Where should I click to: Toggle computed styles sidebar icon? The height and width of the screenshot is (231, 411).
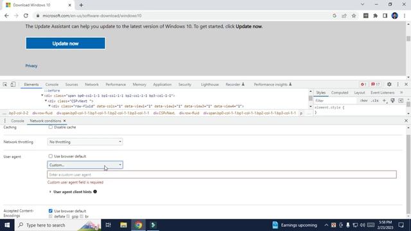pyautogui.click(x=401, y=101)
